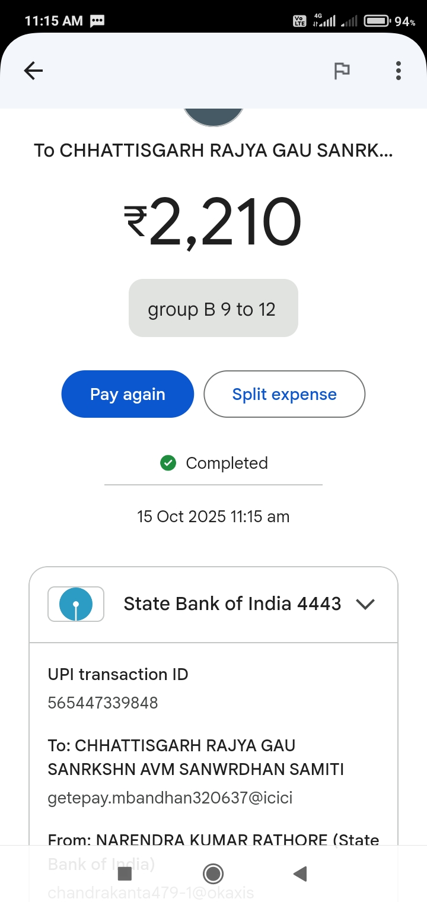This screenshot has height=902, width=427.
Task: Click the Split expense button
Action: [x=284, y=394]
